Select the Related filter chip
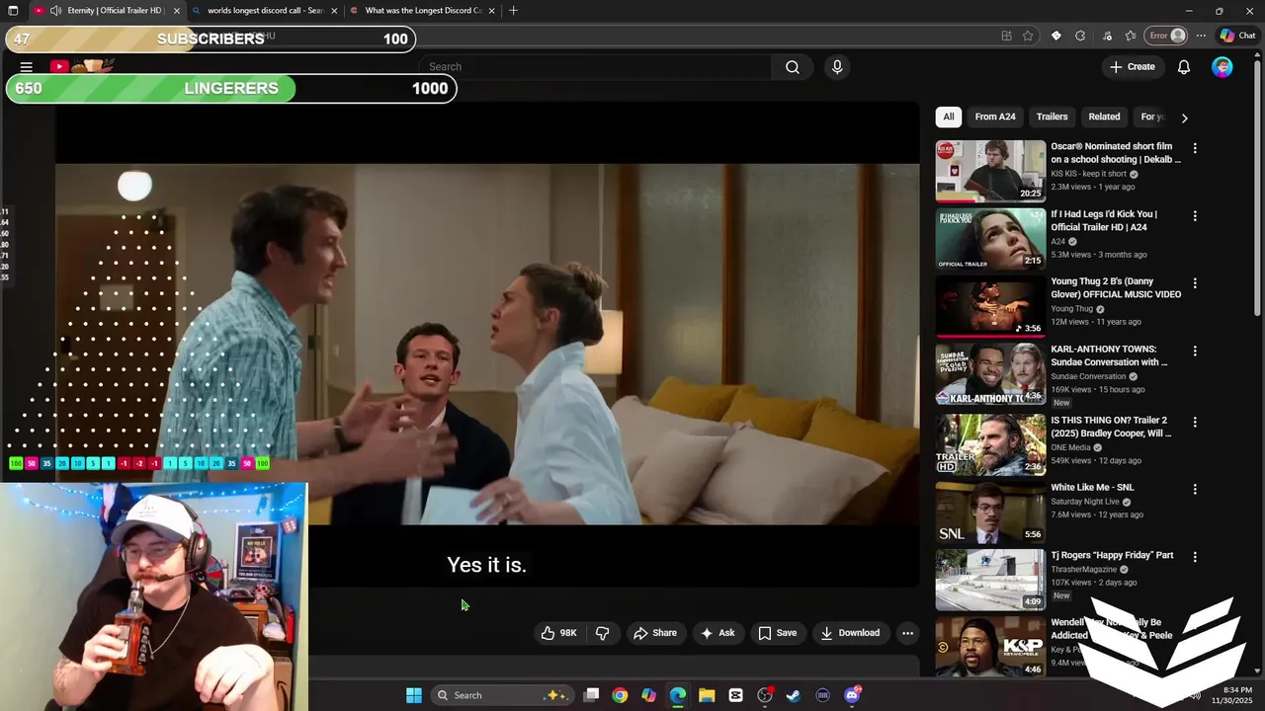This screenshot has height=711, width=1265. coord(1104,117)
